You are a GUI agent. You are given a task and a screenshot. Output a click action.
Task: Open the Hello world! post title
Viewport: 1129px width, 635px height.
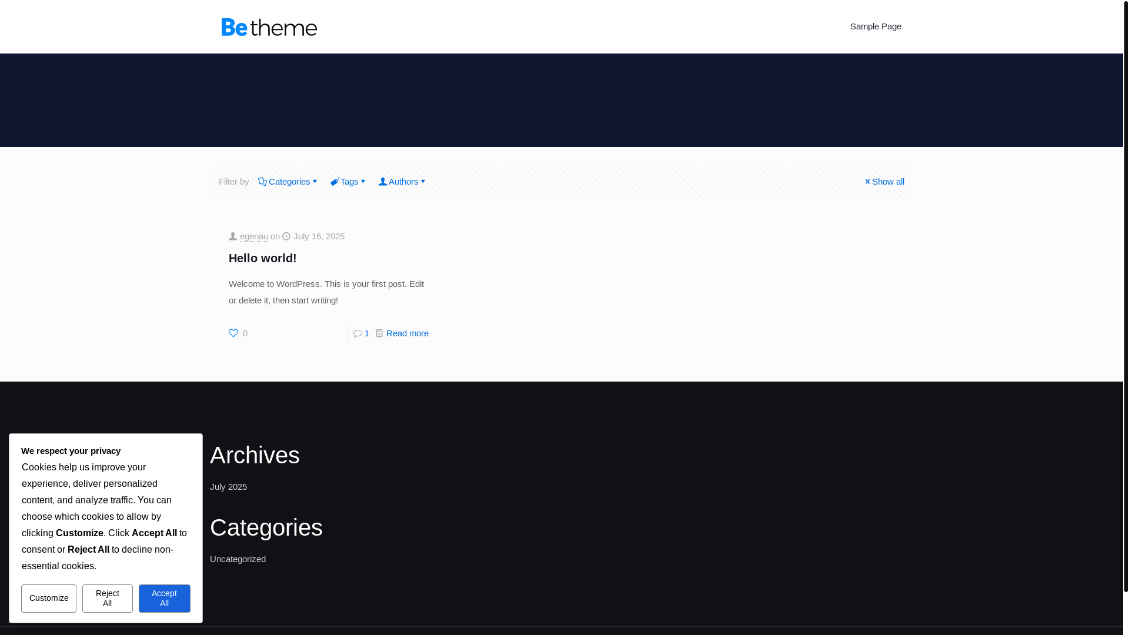point(262,258)
